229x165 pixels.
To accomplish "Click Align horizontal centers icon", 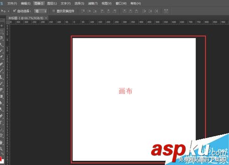I will click(109, 11).
